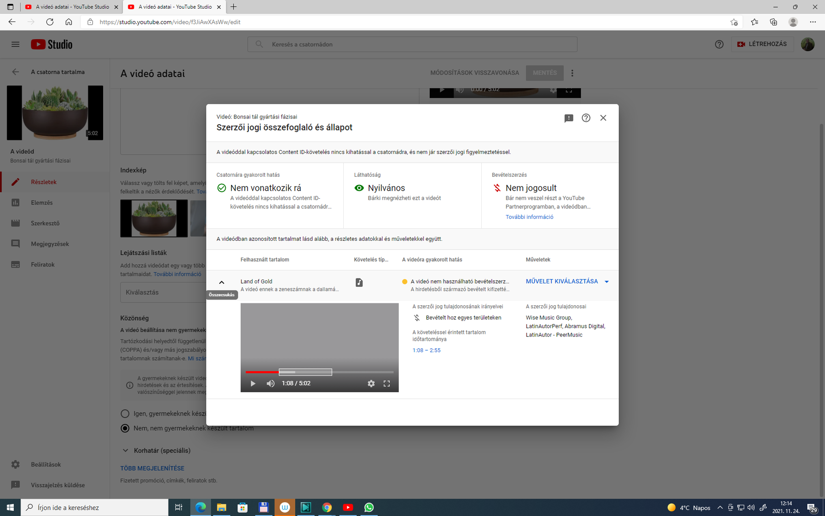Play the claimed video segment preview
Viewport: 825px width, 516px height.
coord(253,384)
